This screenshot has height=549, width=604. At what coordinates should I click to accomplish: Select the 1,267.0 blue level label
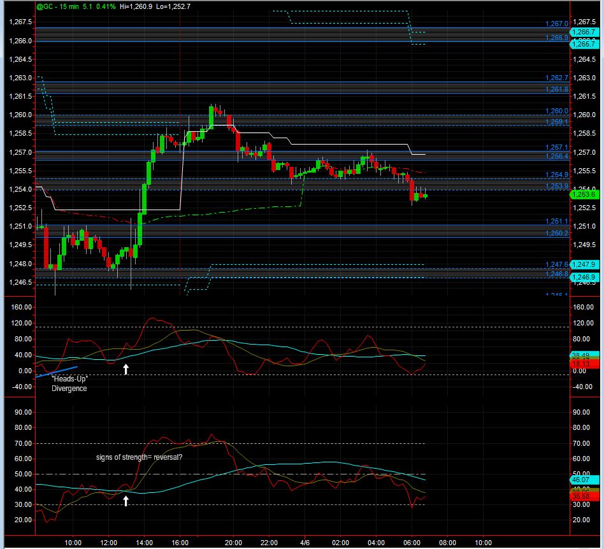557,24
